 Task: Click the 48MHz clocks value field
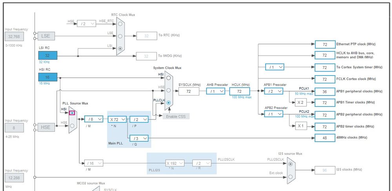(325, 138)
